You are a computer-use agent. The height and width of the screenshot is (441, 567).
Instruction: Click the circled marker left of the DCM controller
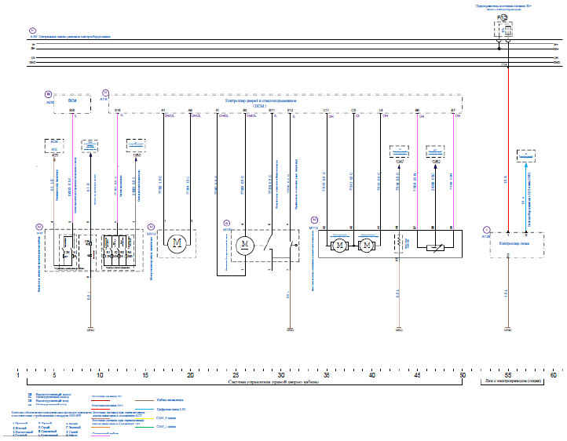point(105,93)
